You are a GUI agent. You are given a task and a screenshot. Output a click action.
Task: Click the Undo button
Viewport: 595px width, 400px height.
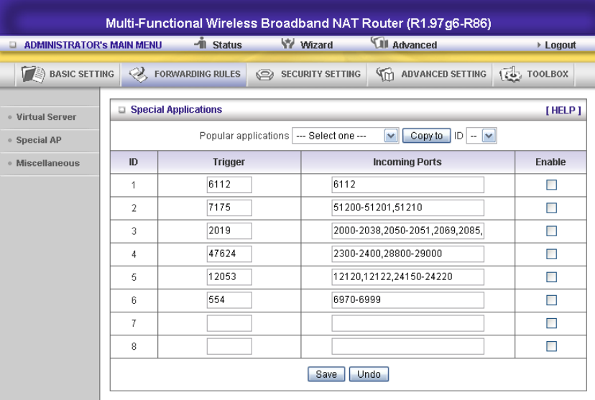coord(369,374)
